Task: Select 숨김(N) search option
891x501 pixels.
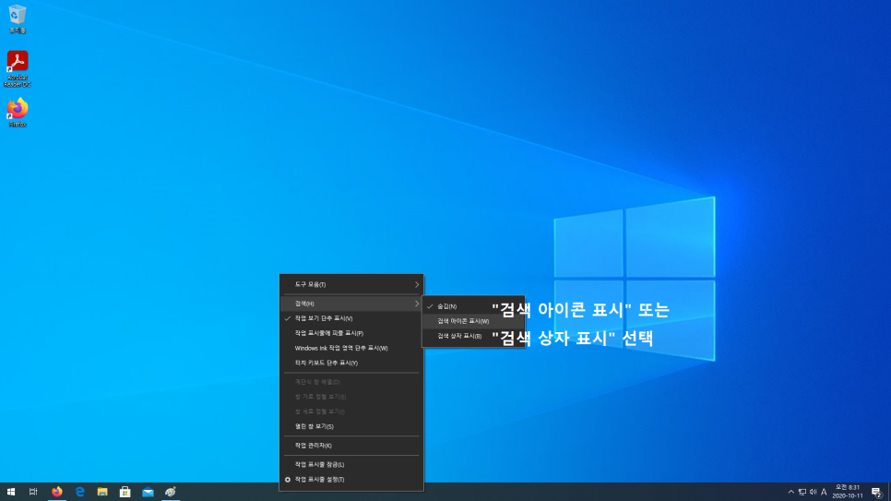Action: [x=473, y=306]
